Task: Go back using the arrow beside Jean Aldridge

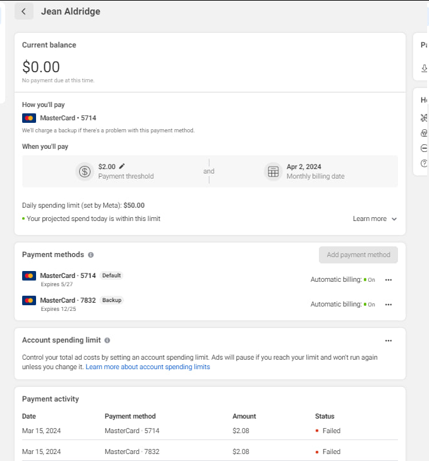Action: [x=23, y=11]
